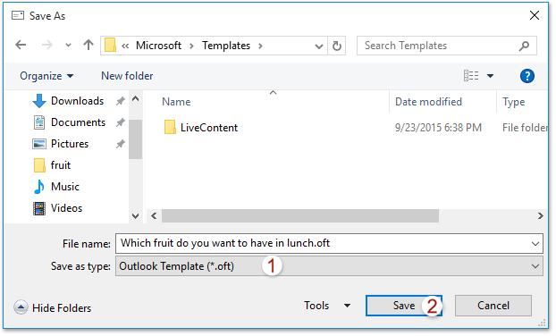Refresh the Templates folder view
556x336 pixels.
337,46
